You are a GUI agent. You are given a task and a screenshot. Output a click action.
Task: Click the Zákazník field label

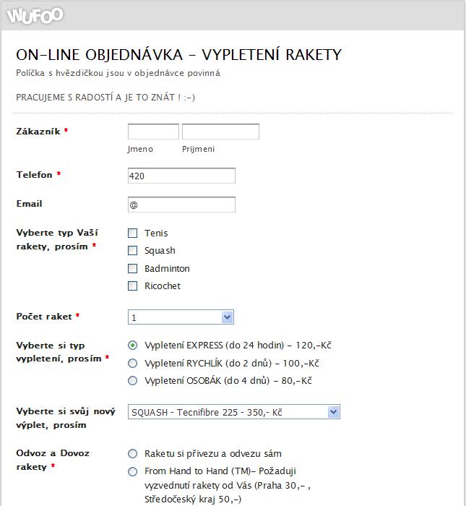click(x=39, y=132)
